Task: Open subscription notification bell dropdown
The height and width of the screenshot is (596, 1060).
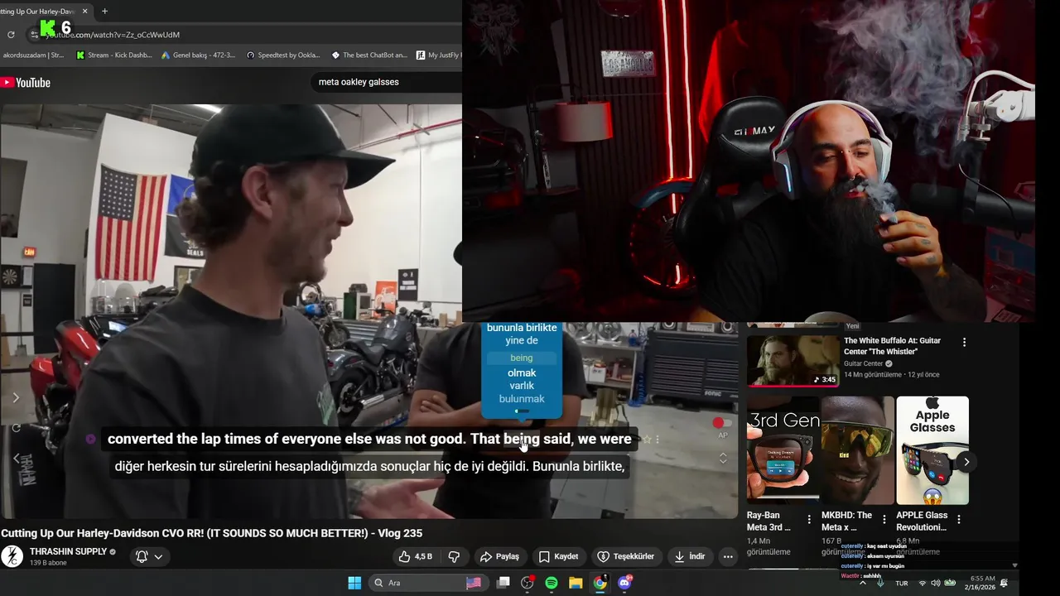Action: [x=149, y=556]
